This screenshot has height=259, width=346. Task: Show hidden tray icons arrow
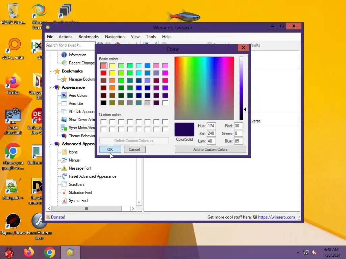coord(298,252)
